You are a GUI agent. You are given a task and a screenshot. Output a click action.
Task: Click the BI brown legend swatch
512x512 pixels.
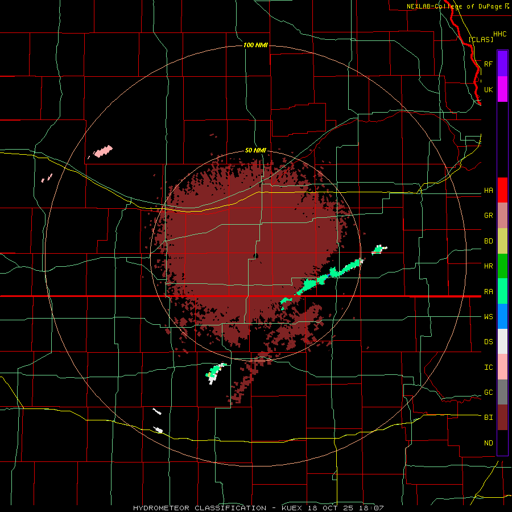pos(502,418)
